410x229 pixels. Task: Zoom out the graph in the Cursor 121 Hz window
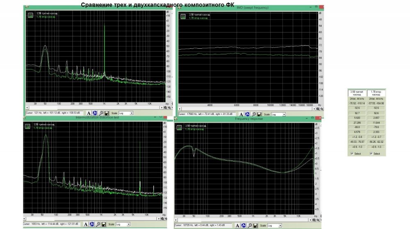(x=169, y=108)
